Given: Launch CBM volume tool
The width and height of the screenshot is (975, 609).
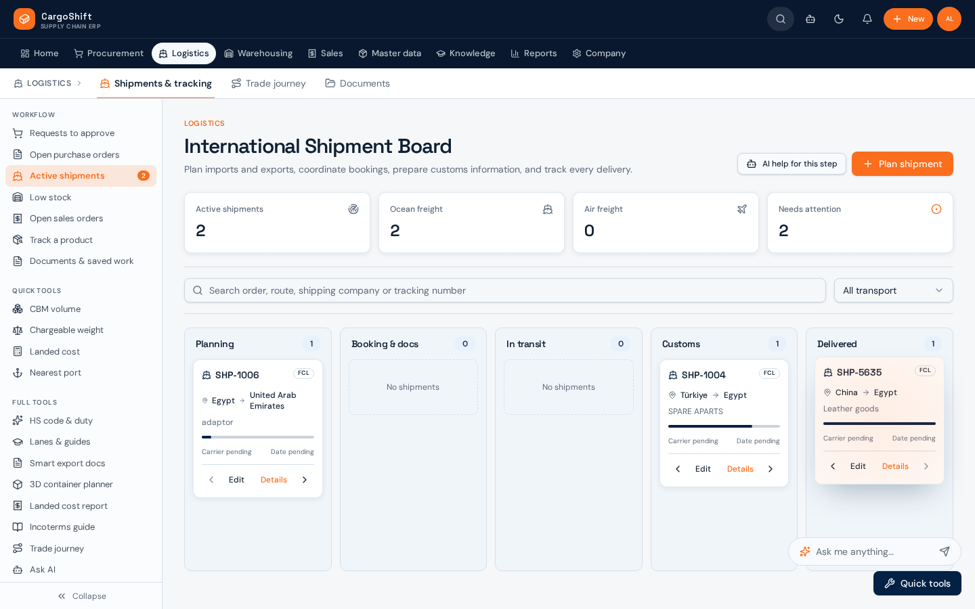Looking at the screenshot, I should 81,309.
